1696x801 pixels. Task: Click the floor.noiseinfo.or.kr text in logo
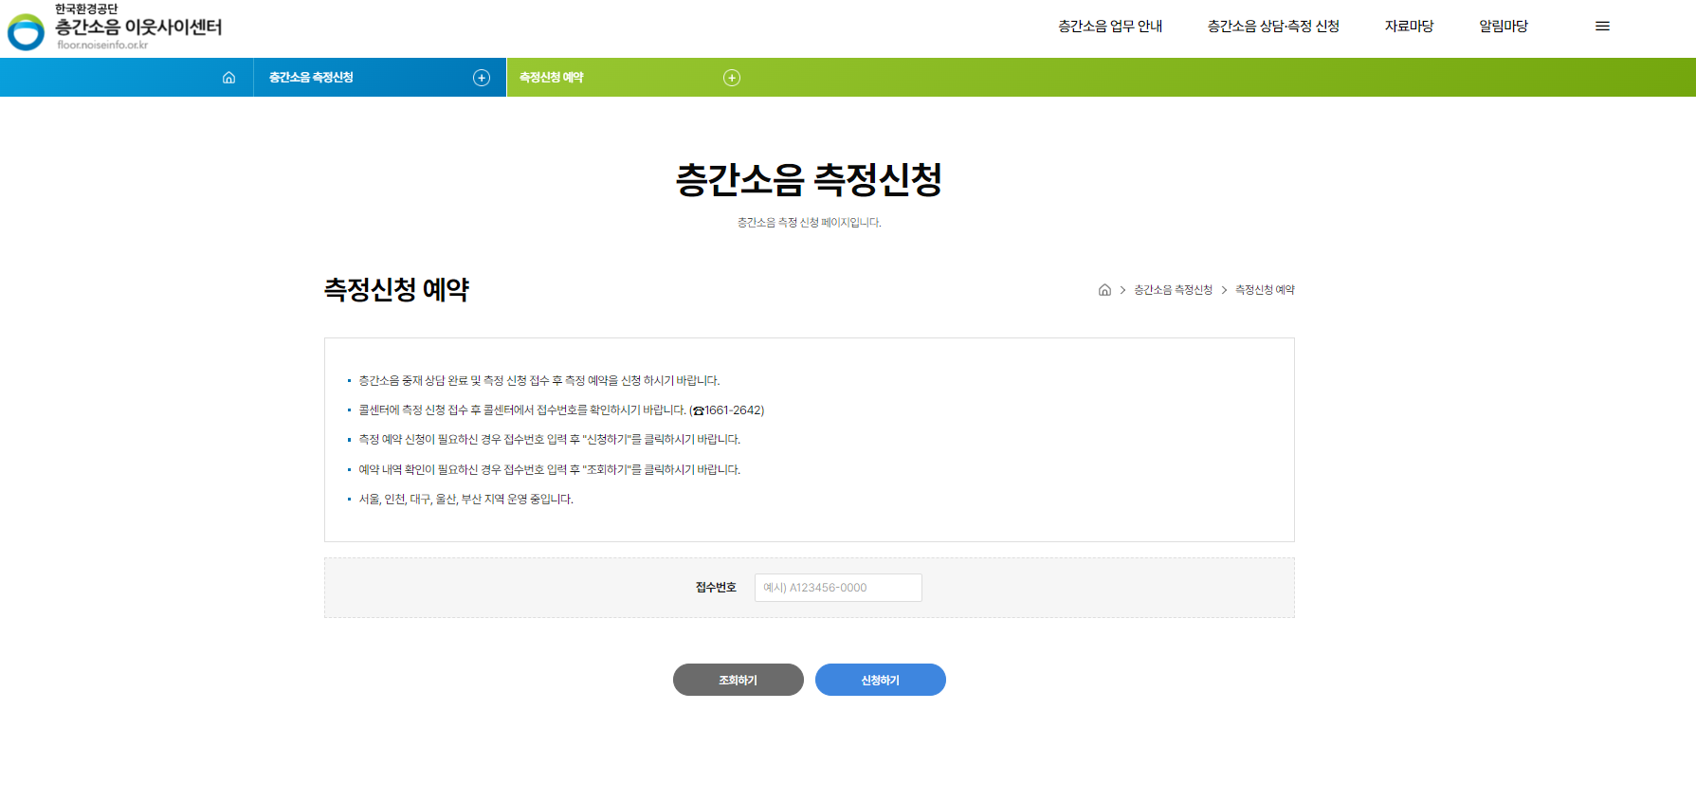click(x=102, y=45)
